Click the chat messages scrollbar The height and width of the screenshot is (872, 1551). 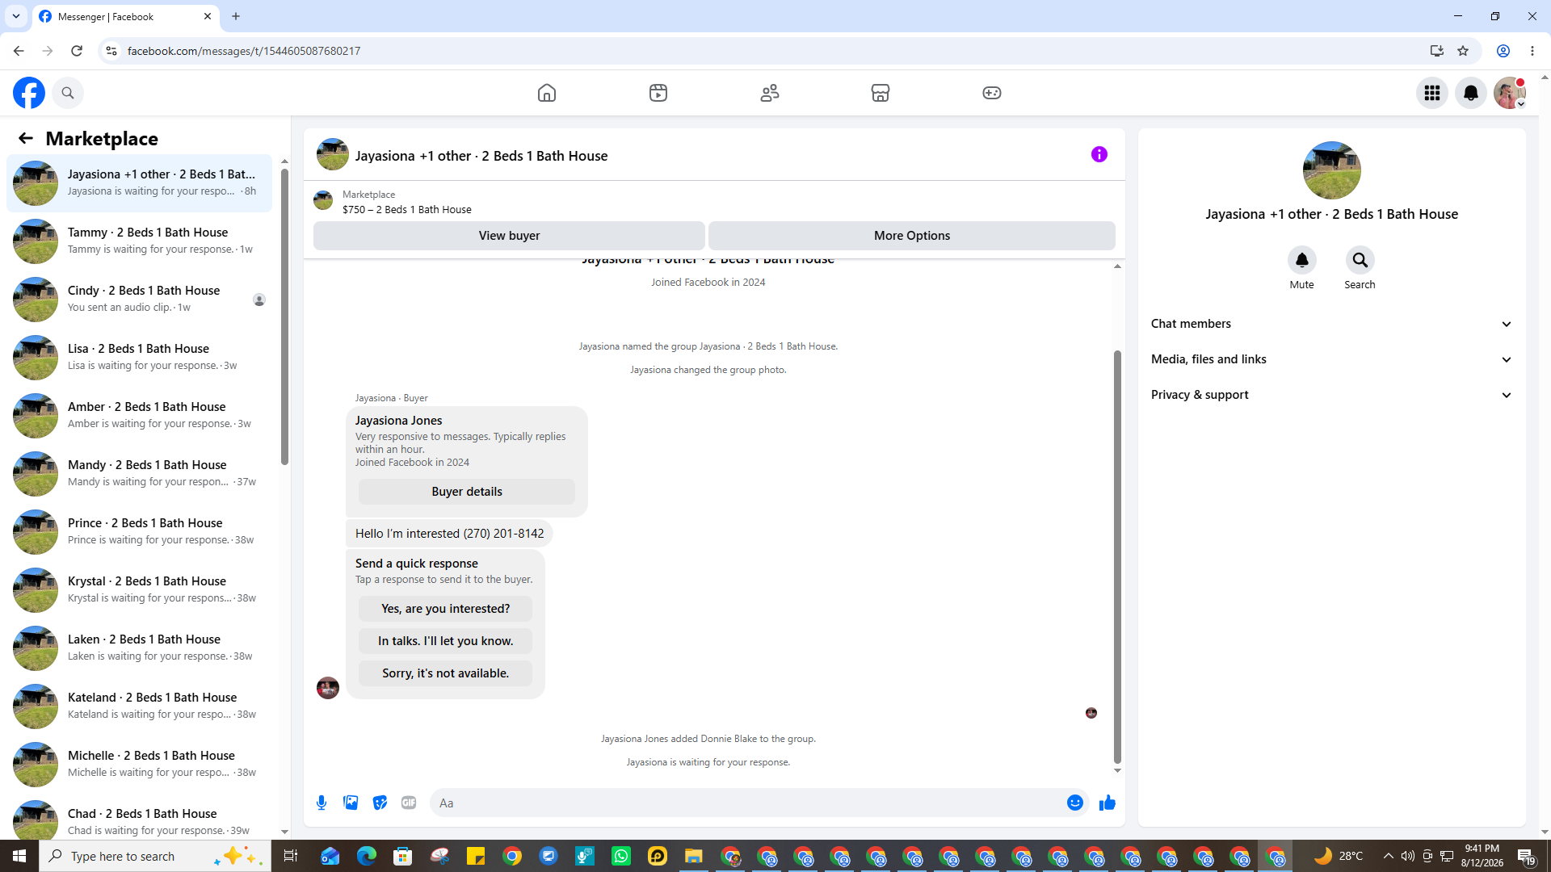pos(1117,557)
